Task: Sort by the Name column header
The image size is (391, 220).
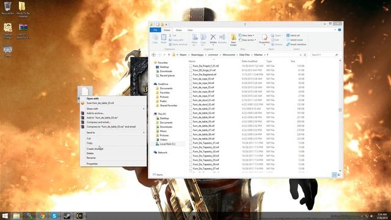Action: coord(192,61)
